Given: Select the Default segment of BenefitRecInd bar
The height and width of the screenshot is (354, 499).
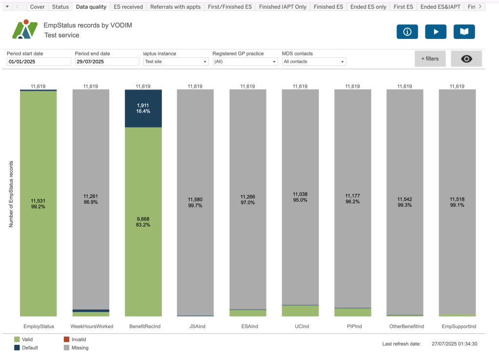Looking at the screenshot, I should click(x=143, y=108).
